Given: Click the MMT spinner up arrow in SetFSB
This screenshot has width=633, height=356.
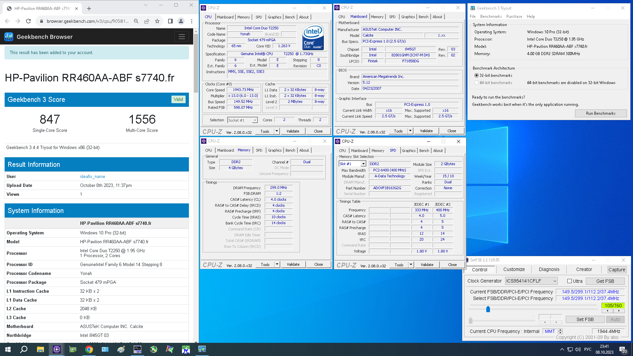Looking at the screenshot, I should (x=560, y=330).
